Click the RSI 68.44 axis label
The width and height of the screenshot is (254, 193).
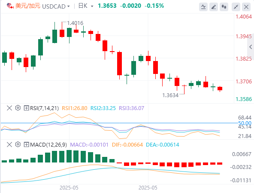(245, 117)
